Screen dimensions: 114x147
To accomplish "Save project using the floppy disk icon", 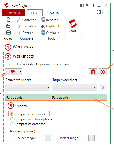I will pyautogui.click(x=9, y=33).
